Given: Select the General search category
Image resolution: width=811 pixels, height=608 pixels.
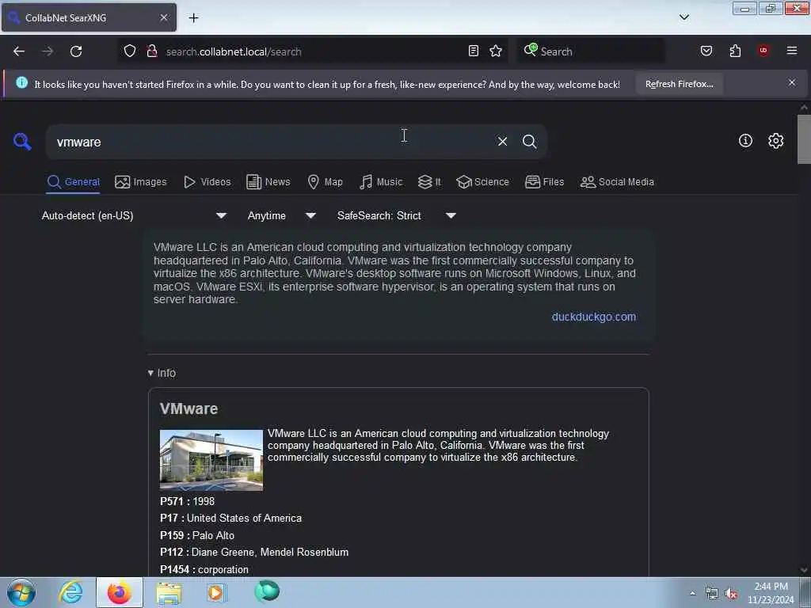Looking at the screenshot, I should click(x=74, y=182).
